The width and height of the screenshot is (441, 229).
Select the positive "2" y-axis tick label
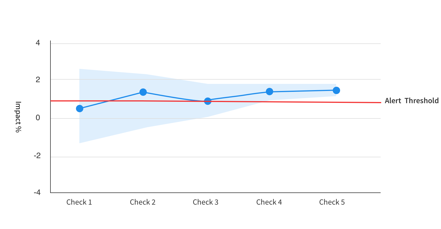click(38, 80)
